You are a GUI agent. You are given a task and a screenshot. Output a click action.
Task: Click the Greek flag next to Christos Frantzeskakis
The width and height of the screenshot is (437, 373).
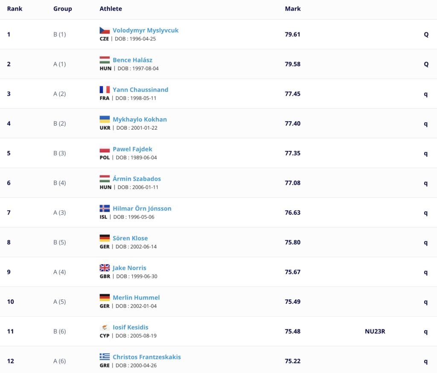(105, 356)
